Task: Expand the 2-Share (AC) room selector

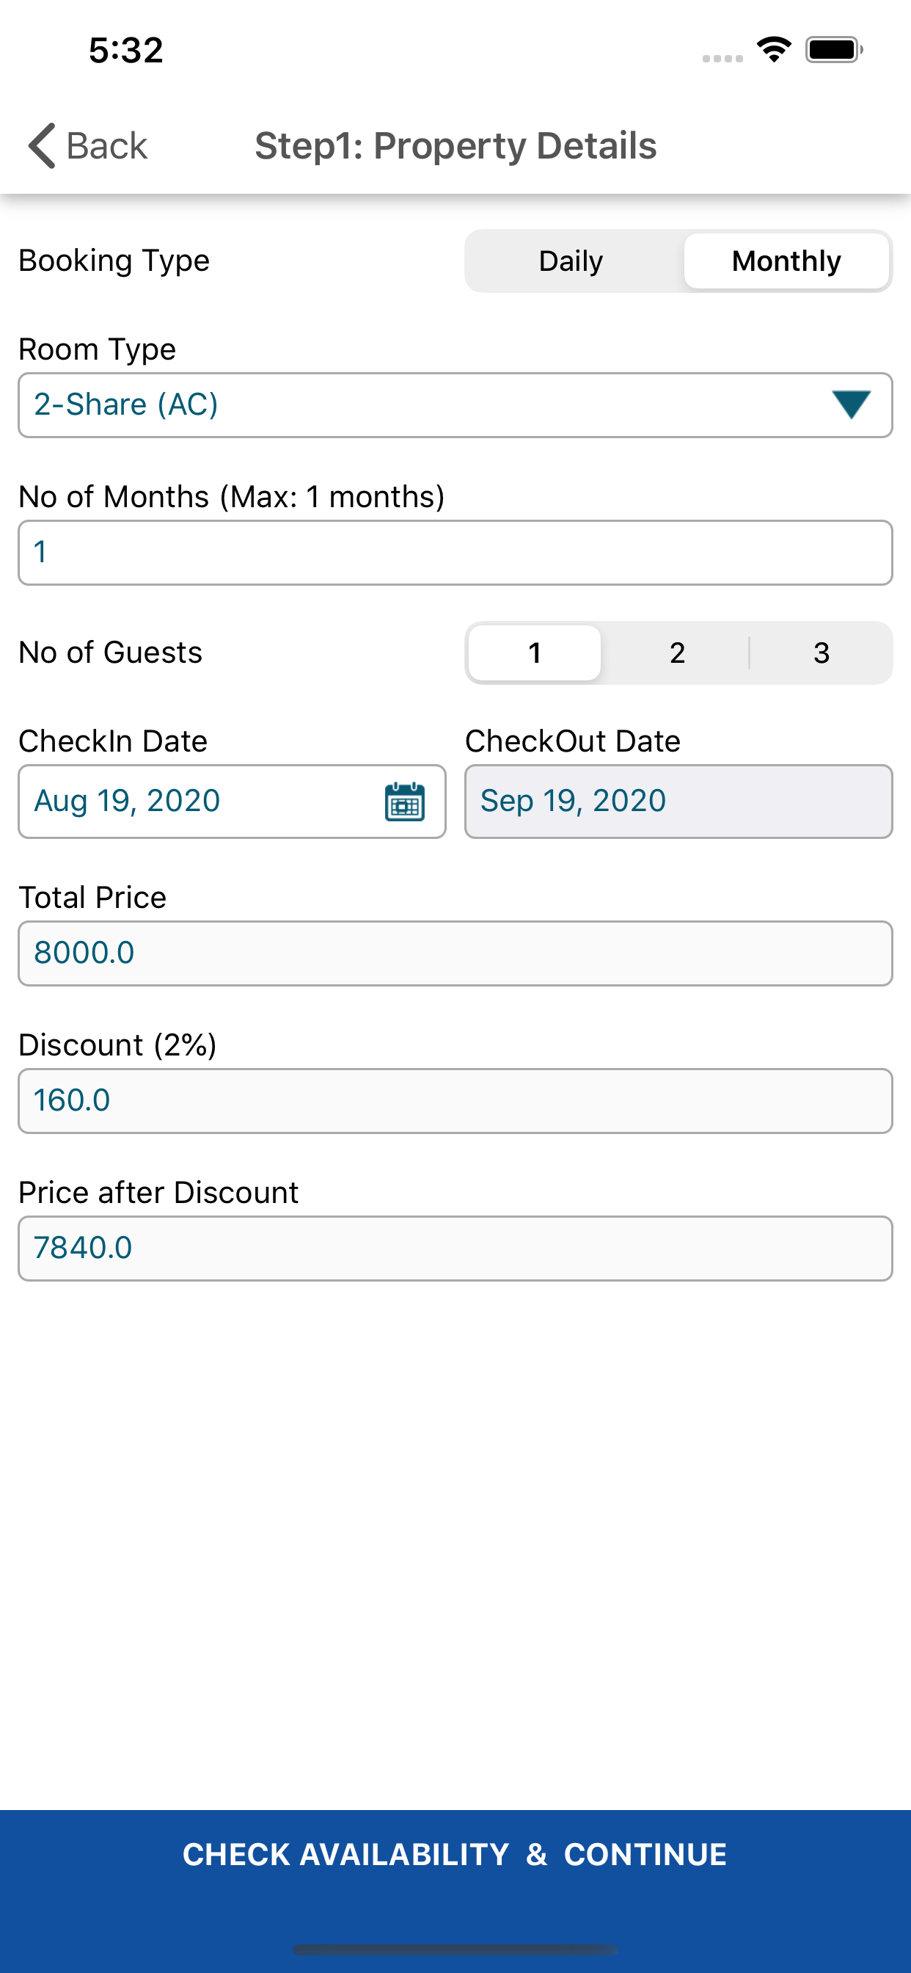Action: (x=455, y=405)
